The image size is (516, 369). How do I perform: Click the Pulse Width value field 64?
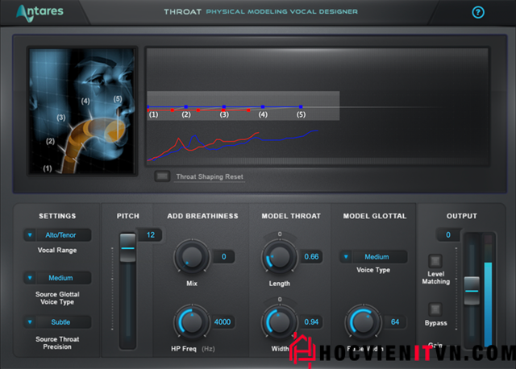click(395, 321)
